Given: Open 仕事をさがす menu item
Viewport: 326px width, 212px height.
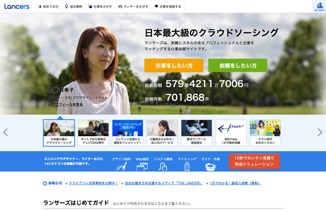Looking at the screenshot, I should click(x=100, y=7).
